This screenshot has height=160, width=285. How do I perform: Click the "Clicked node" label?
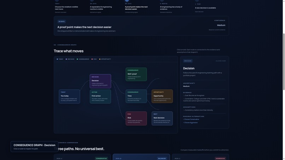(221, 61)
